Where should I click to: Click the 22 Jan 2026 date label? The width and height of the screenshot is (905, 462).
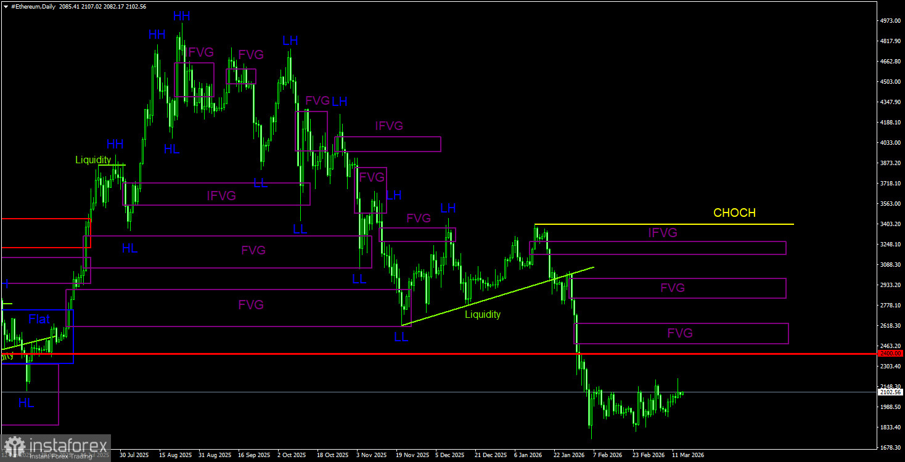pos(569,455)
